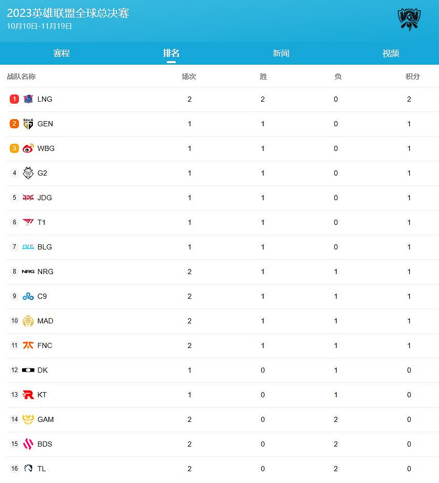Viewport: 439px width, 483px height.
Task: Select the 排名 rankings tab
Action: point(171,53)
